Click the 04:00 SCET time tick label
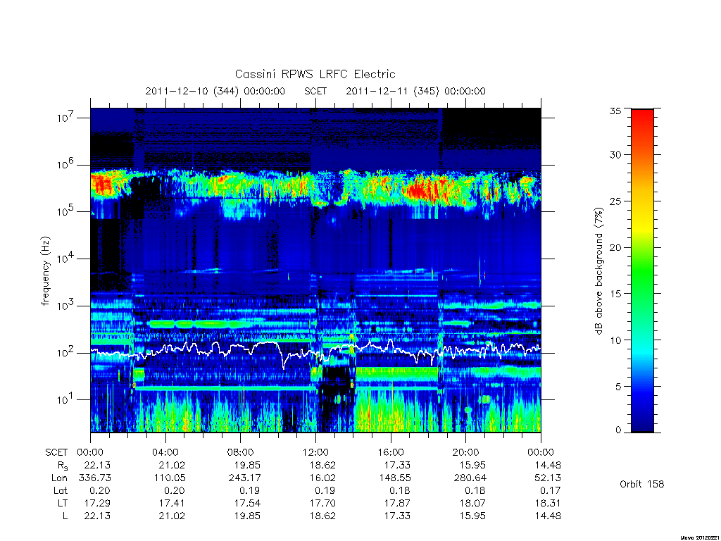This screenshot has height=541, width=721. pyautogui.click(x=165, y=452)
